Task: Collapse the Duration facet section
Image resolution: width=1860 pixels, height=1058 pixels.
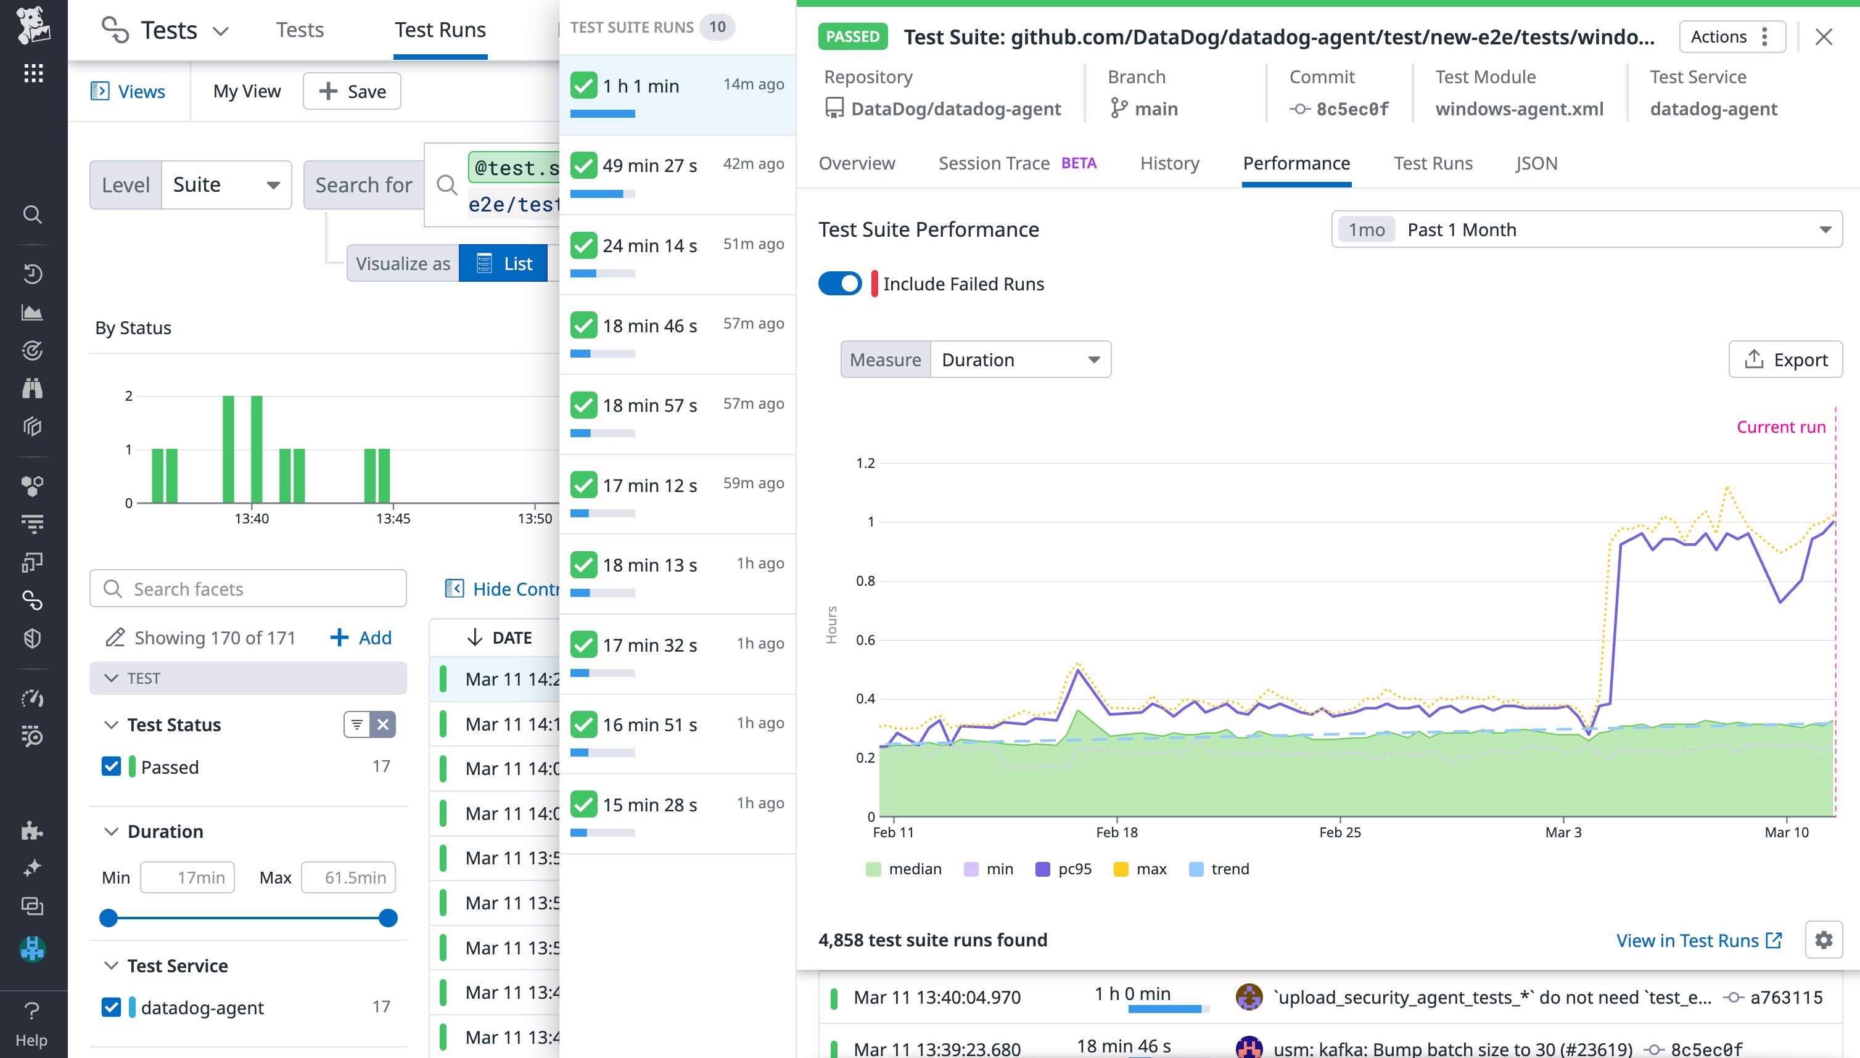Action: [x=111, y=830]
